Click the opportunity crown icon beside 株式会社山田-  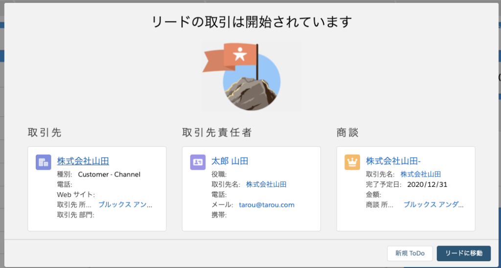coord(352,162)
